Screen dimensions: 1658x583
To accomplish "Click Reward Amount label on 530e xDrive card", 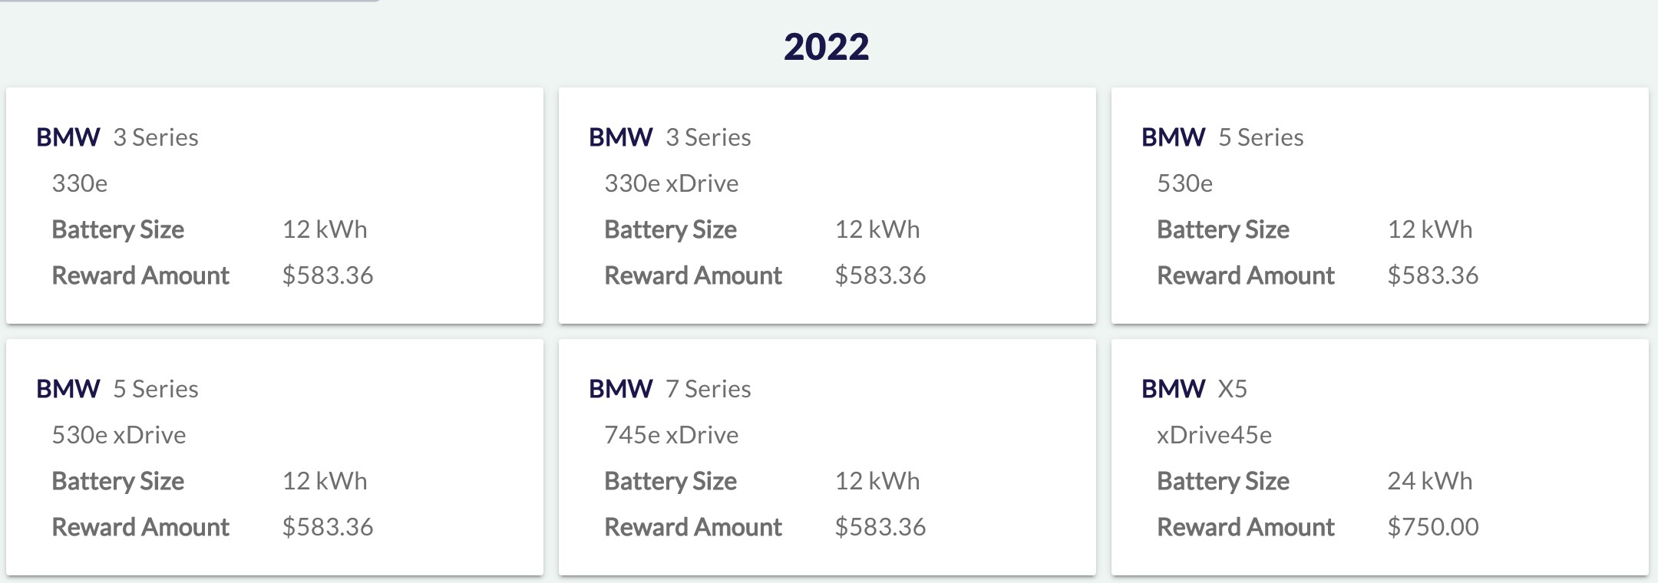I will [x=140, y=527].
